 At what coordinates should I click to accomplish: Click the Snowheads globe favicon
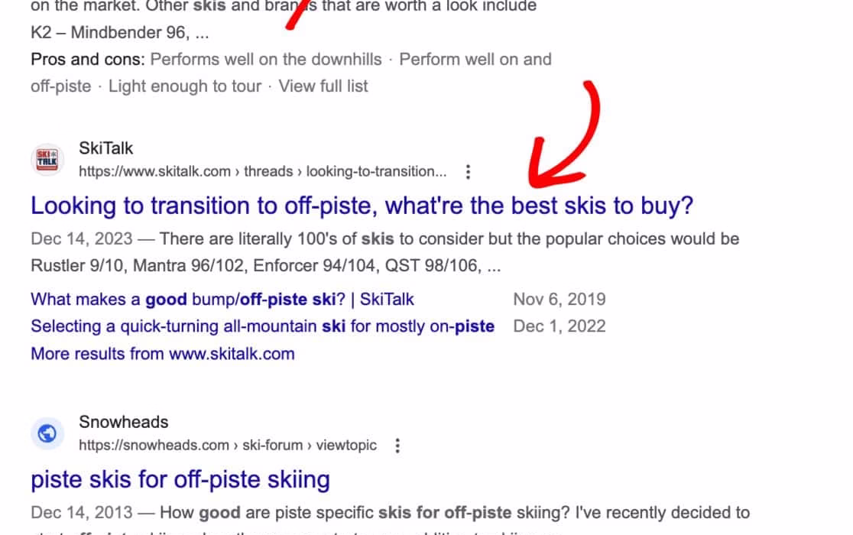click(x=47, y=433)
